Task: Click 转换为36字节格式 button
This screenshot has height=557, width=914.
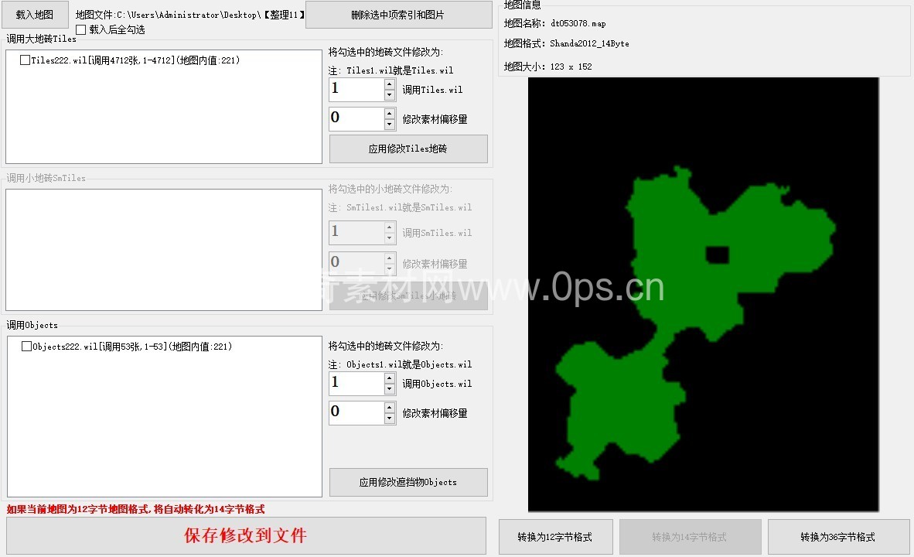Action: pos(837,537)
